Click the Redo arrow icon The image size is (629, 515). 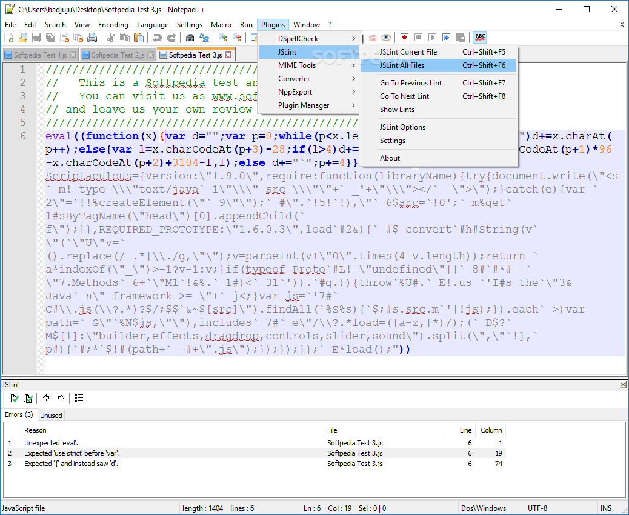click(x=171, y=38)
